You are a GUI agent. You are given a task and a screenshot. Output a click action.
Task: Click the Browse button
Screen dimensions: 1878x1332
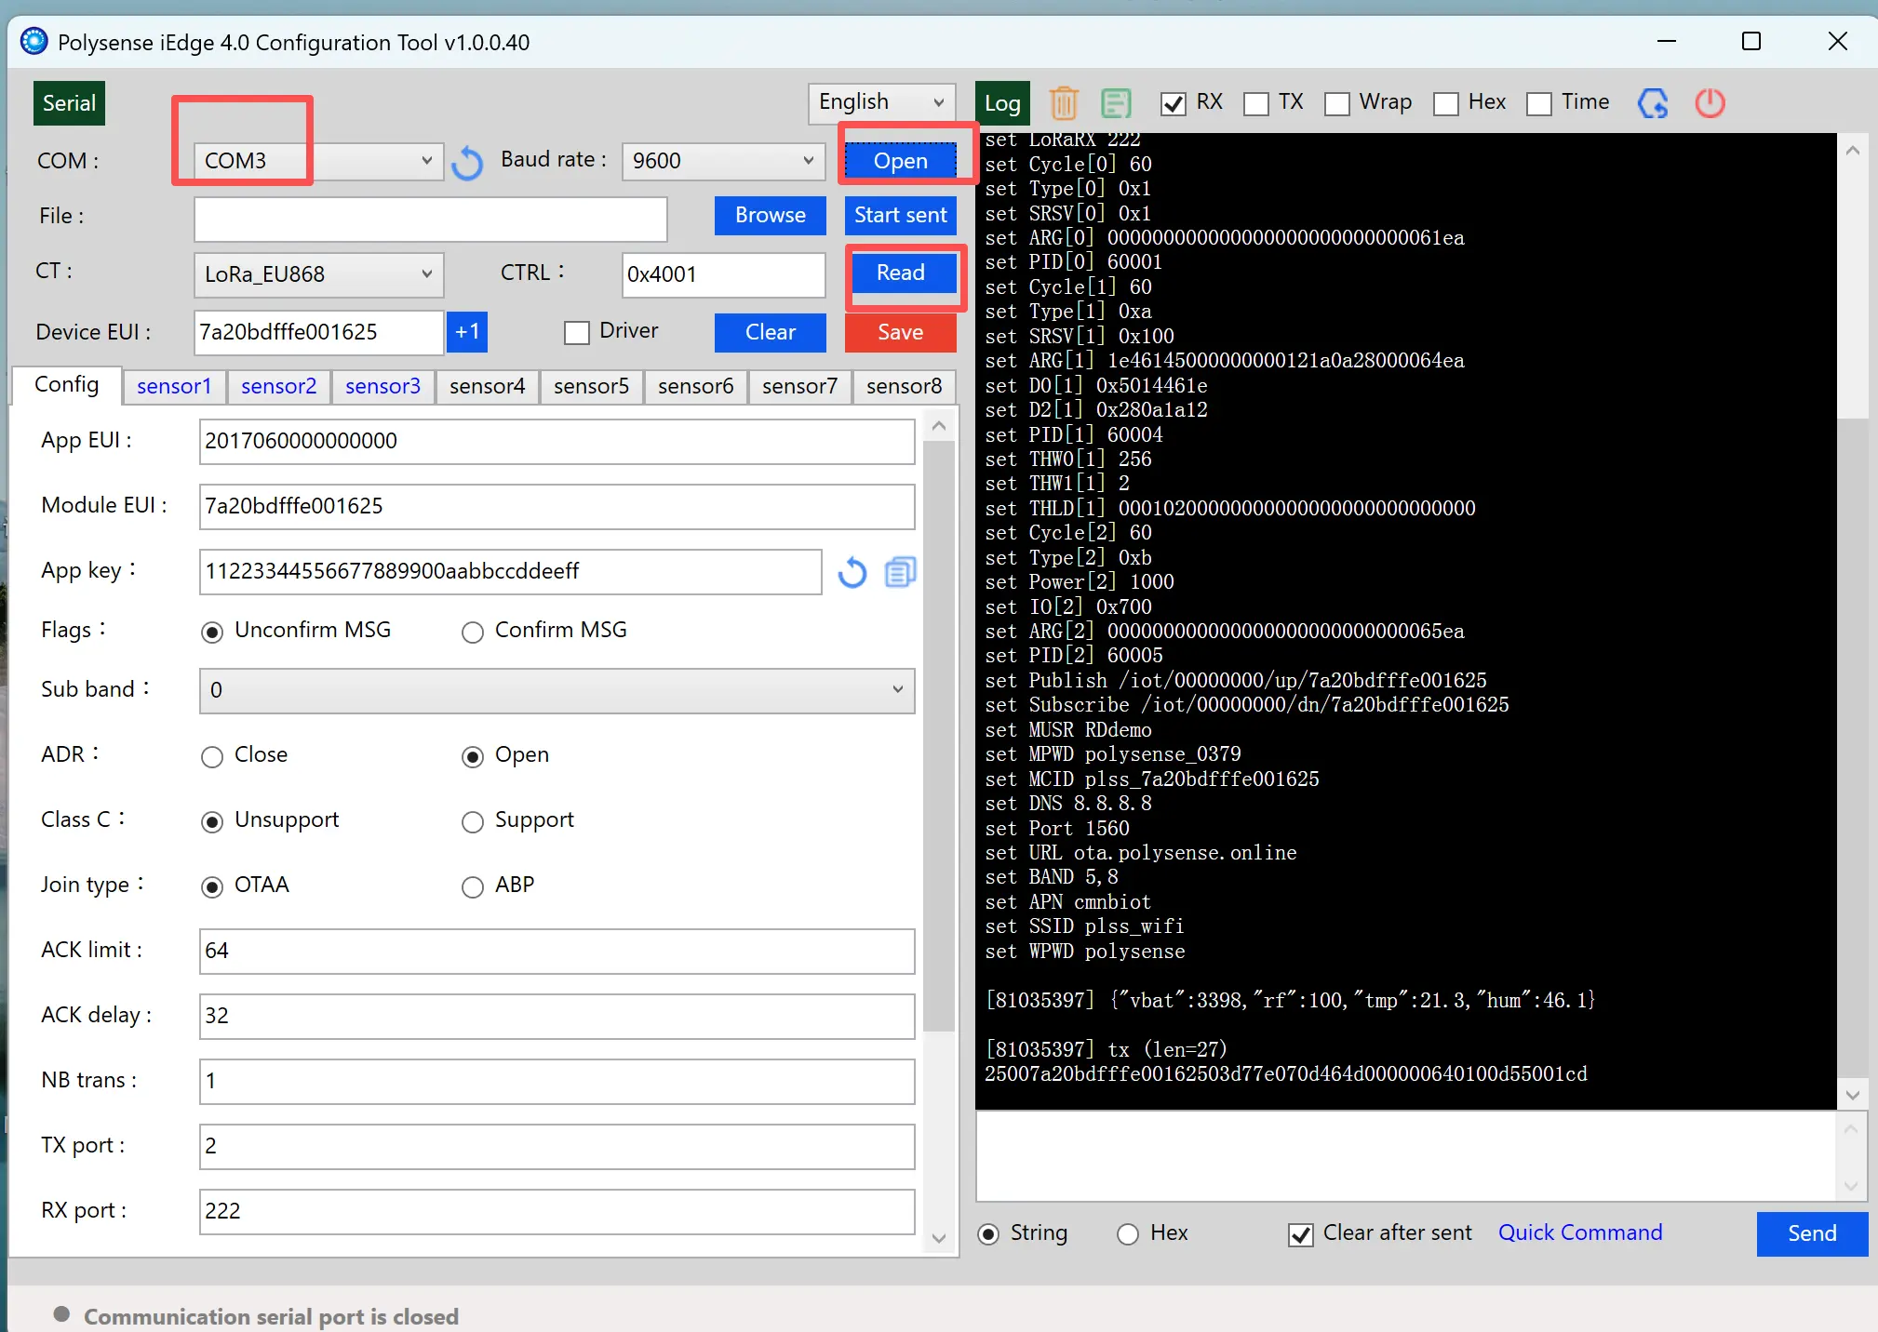(770, 216)
